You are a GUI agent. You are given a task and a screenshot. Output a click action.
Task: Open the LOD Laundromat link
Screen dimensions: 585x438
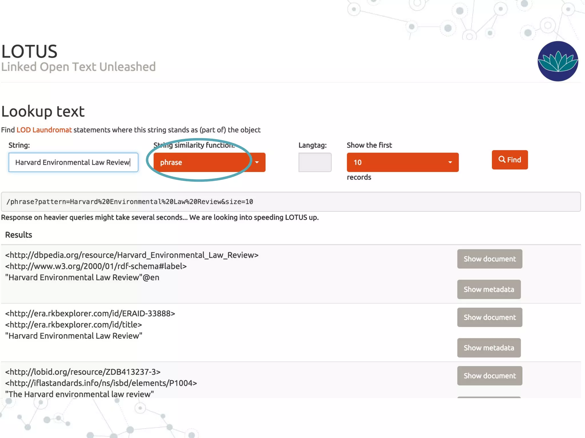point(44,130)
